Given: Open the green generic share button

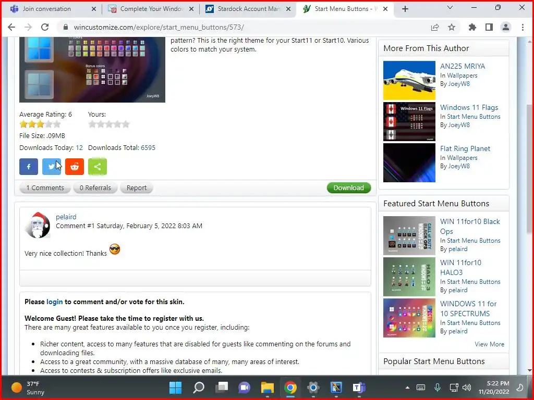Looking at the screenshot, I should click(x=98, y=167).
